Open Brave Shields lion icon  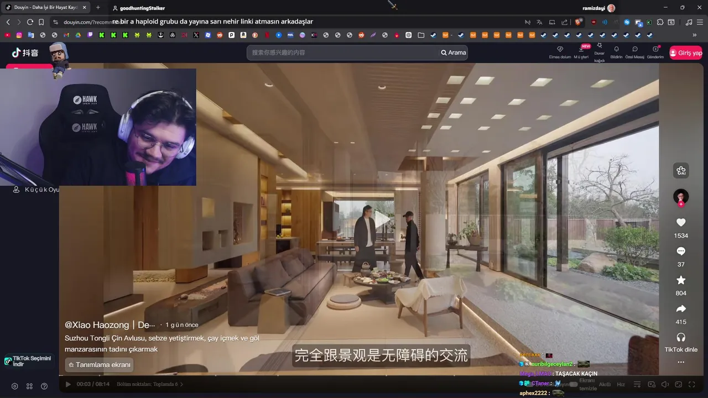click(579, 22)
